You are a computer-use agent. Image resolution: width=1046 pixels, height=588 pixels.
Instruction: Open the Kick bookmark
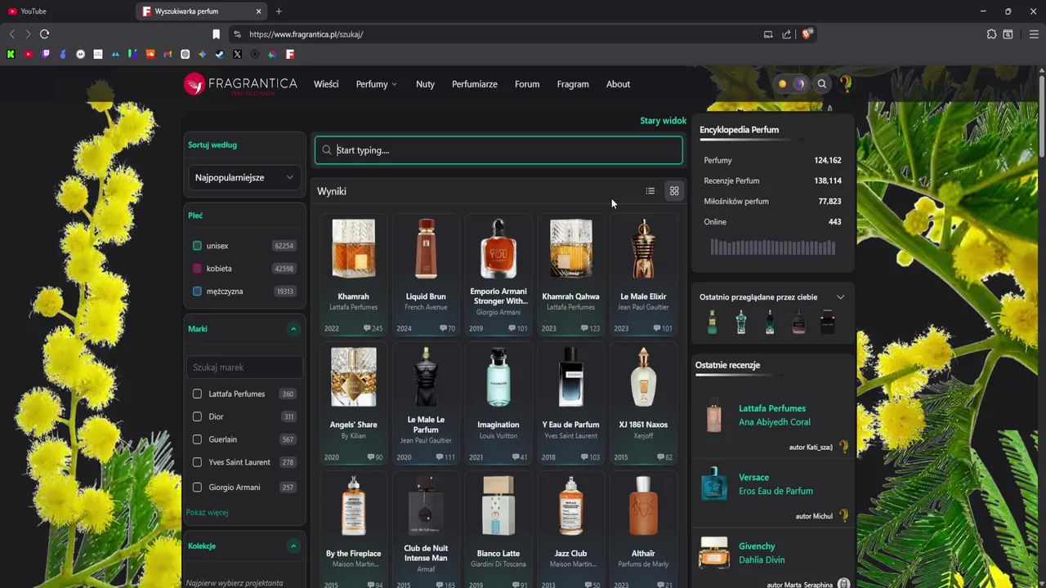click(x=11, y=55)
